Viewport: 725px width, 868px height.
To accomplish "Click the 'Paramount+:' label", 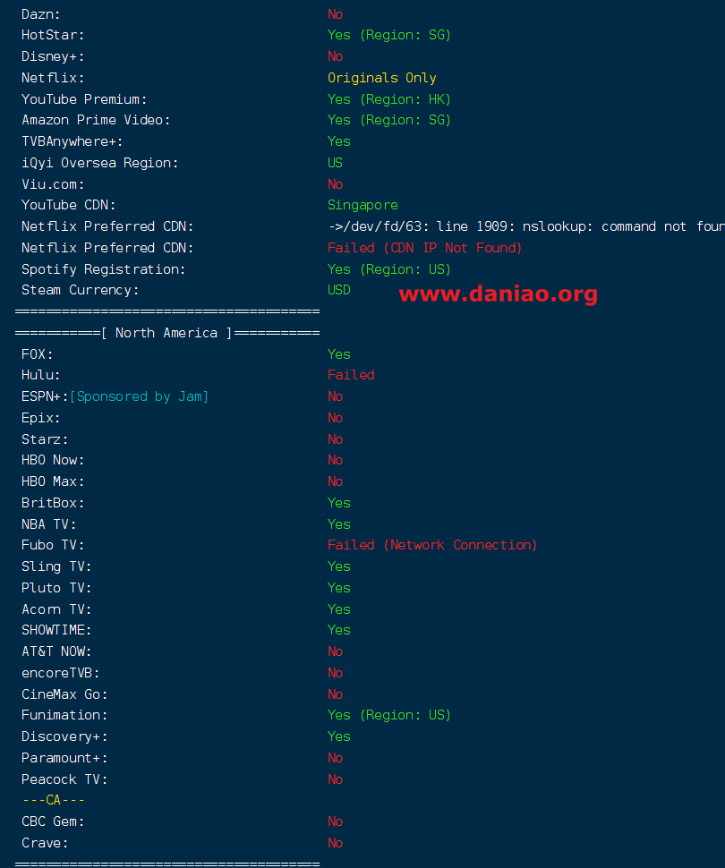I will coord(64,759).
